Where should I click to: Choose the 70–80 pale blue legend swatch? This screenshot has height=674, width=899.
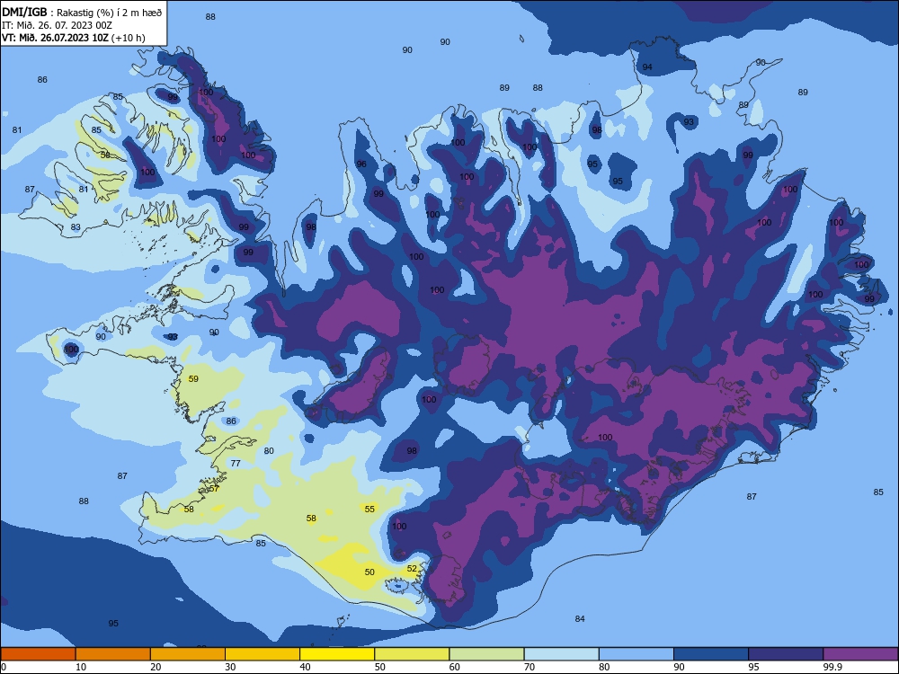tap(561, 654)
